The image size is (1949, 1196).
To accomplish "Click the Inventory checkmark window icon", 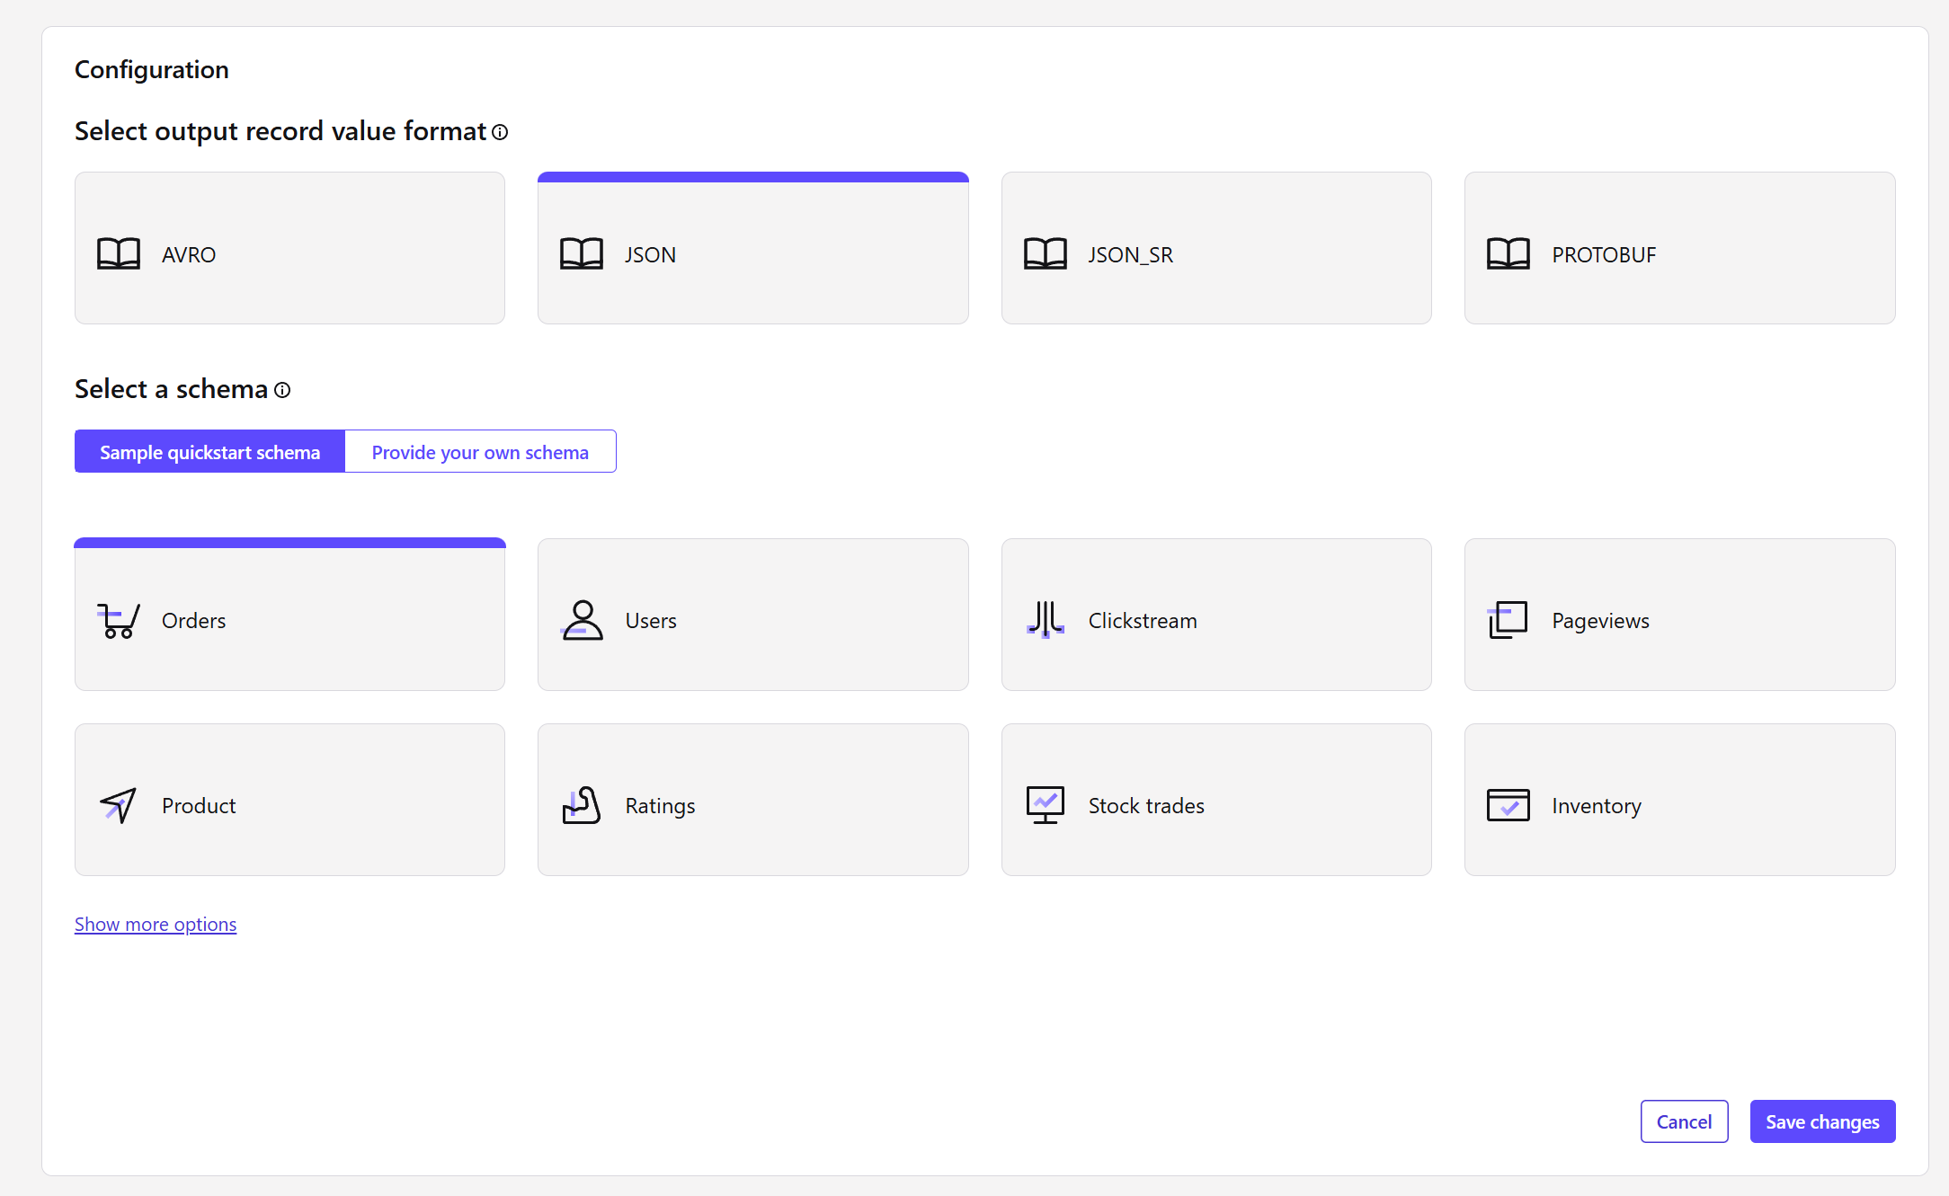I will [x=1508, y=805].
